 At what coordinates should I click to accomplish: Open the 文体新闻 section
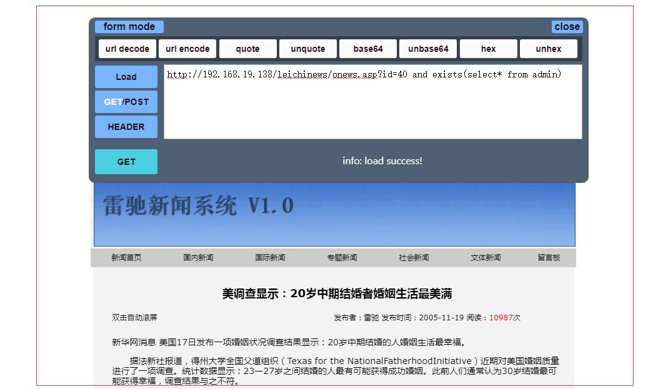[486, 258]
